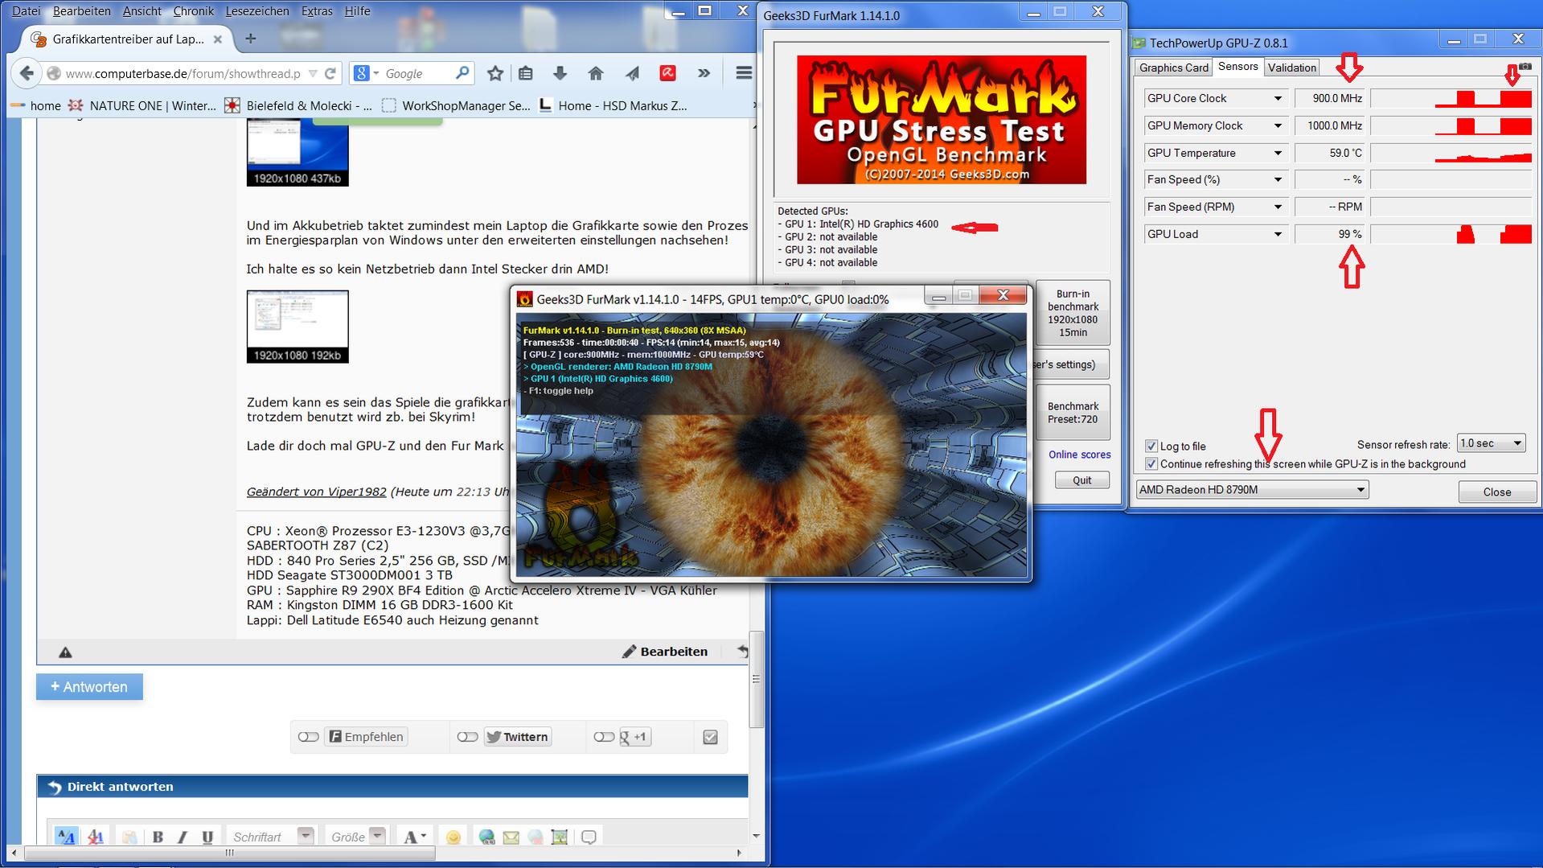This screenshot has width=1543, height=868.
Task: Open Firefox downloads arrow icon
Action: pyautogui.click(x=560, y=73)
